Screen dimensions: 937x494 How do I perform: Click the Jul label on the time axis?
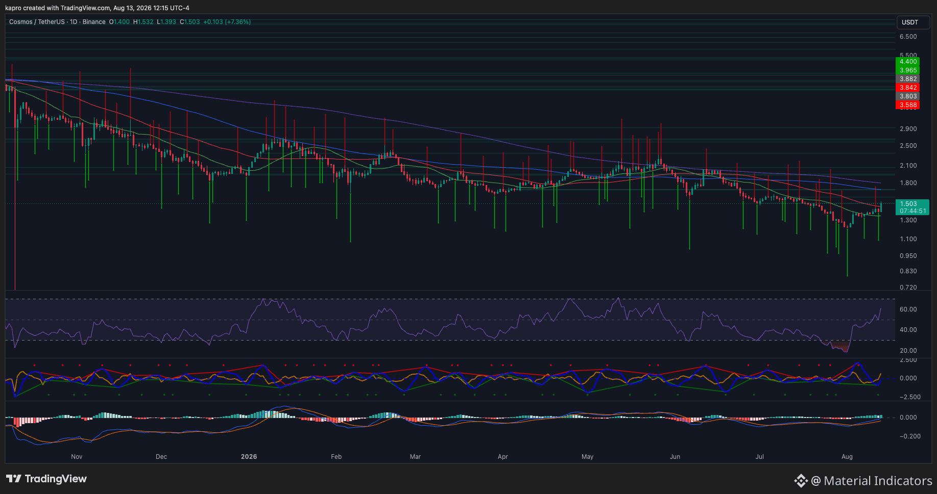(x=760, y=457)
